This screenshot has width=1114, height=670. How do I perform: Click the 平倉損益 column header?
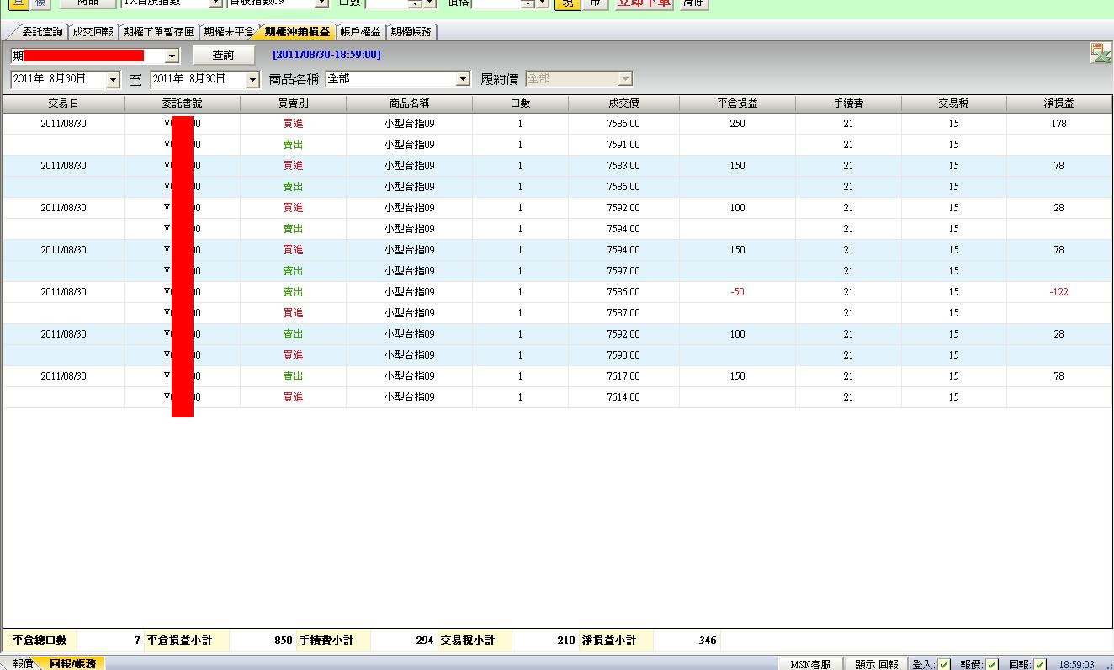point(737,104)
